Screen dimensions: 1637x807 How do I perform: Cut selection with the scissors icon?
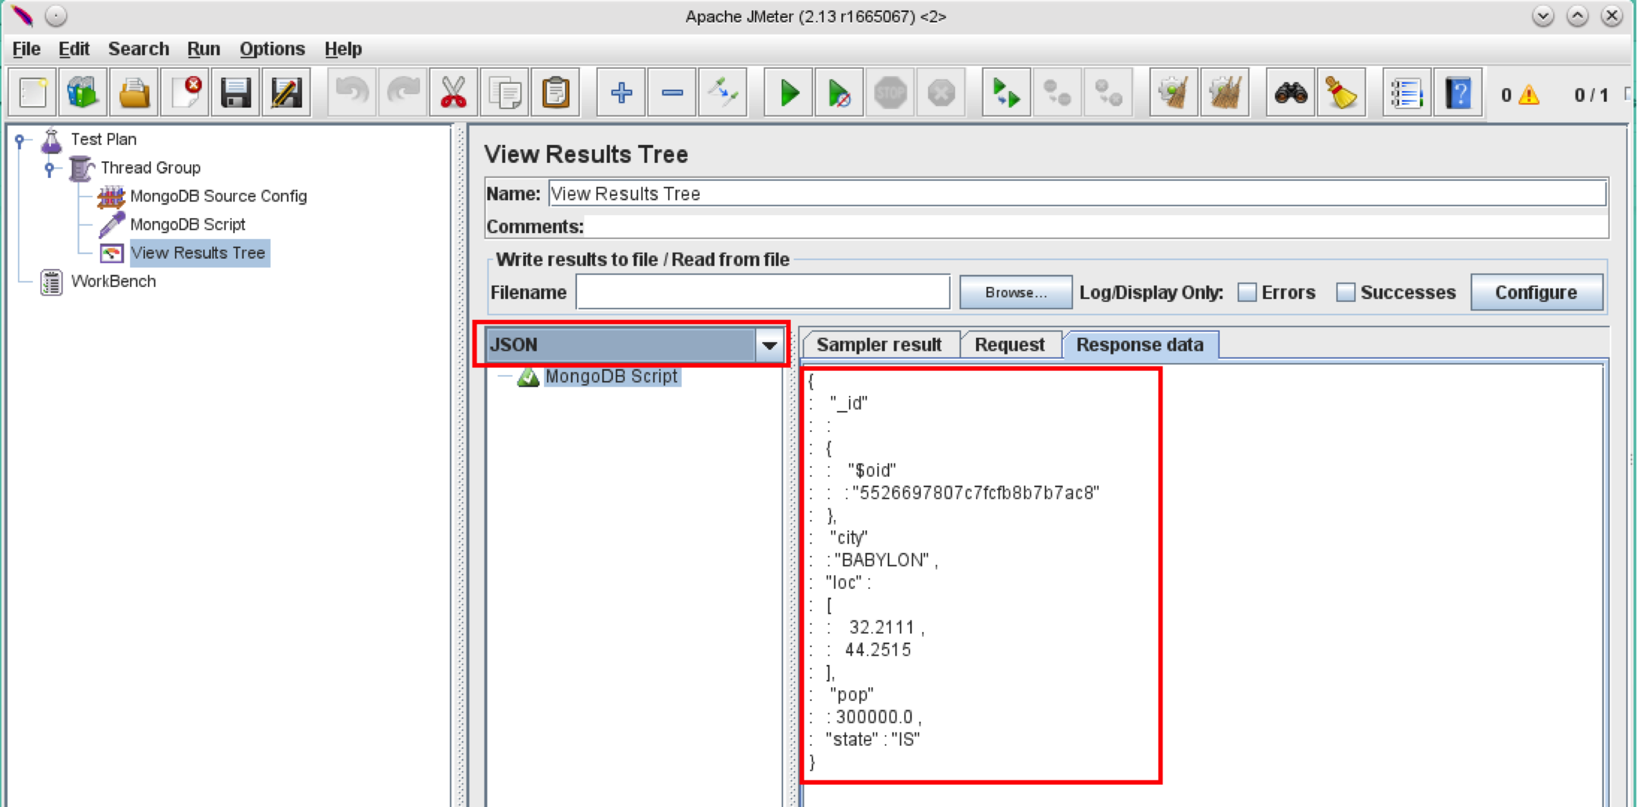point(454,93)
